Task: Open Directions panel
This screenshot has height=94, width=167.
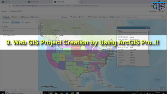Action: coord(93,17)
